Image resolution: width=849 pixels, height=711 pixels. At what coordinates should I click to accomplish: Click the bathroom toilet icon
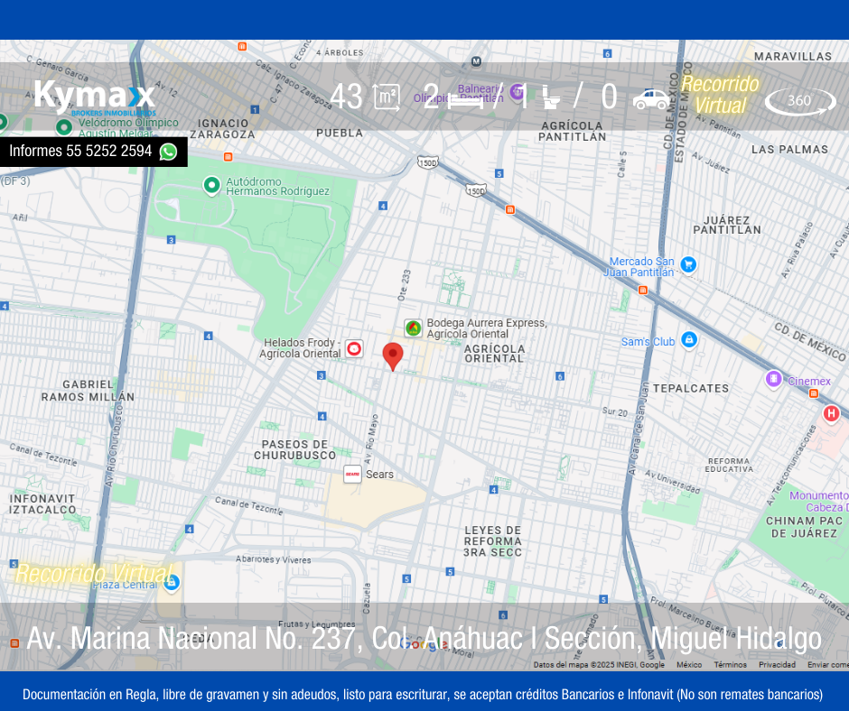tap(551, 98)
